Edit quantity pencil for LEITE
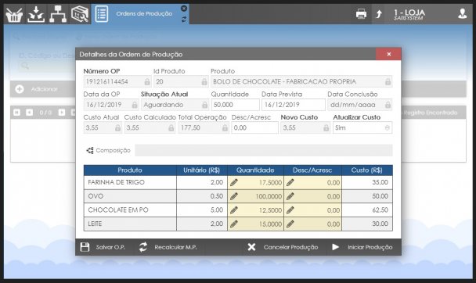 pyautogui.click(x=234, y=224)
